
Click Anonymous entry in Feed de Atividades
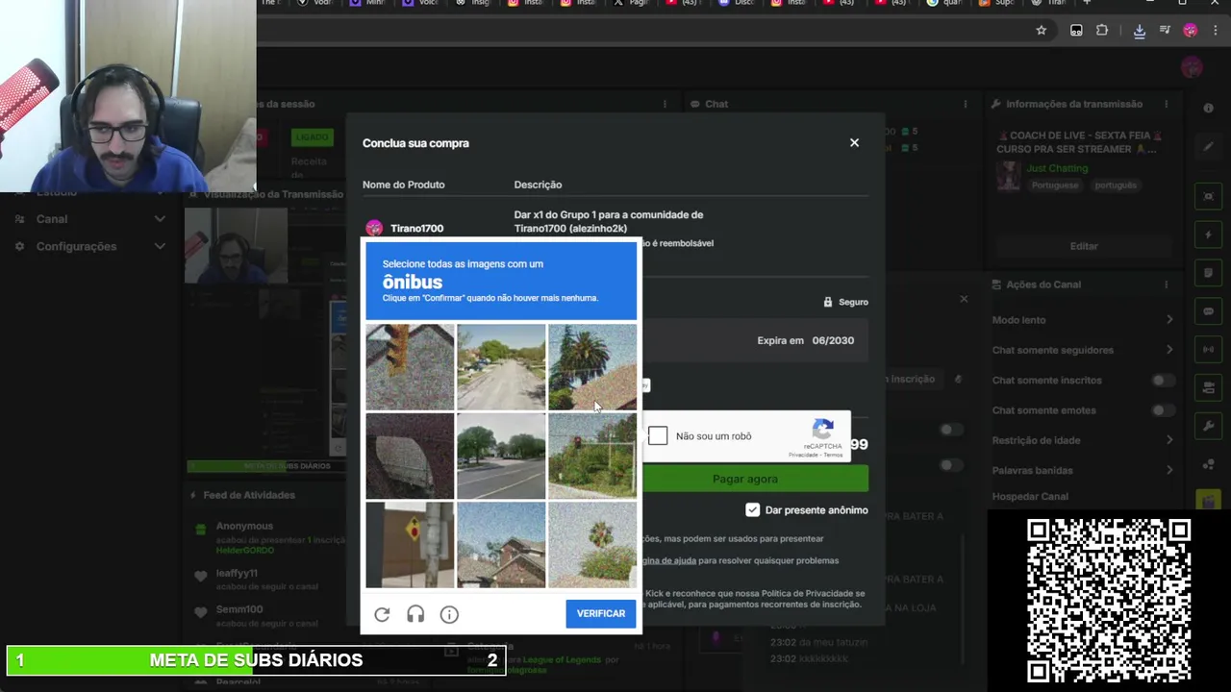tap(244, 526)
